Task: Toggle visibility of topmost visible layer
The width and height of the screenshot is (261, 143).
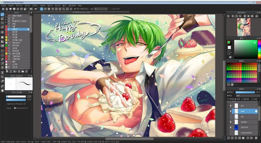Action: 231,106
